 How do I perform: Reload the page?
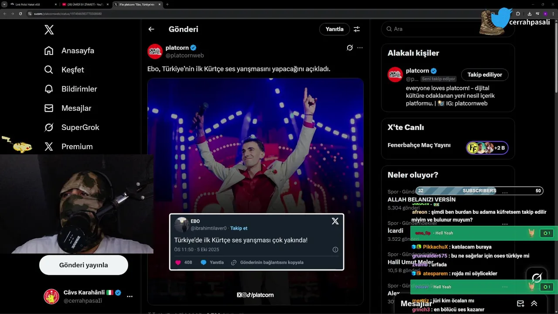pos(20,14)
